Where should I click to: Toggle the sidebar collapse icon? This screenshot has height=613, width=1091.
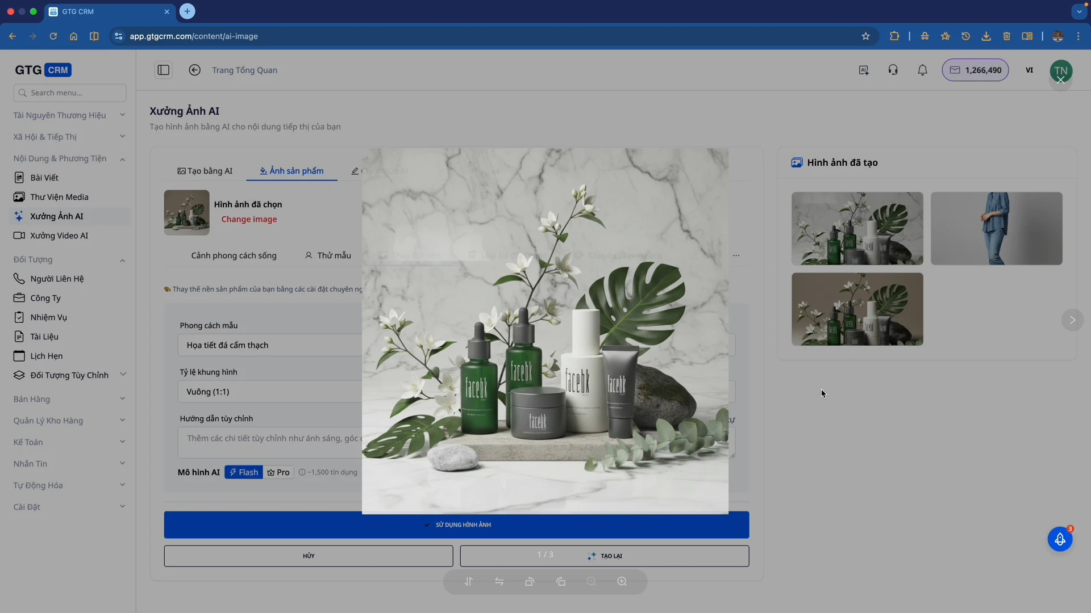coord(164,70)
